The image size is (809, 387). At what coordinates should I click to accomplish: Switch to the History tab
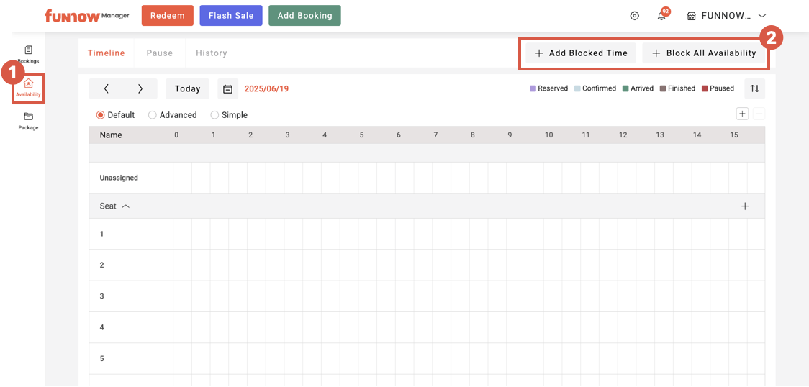211,53
